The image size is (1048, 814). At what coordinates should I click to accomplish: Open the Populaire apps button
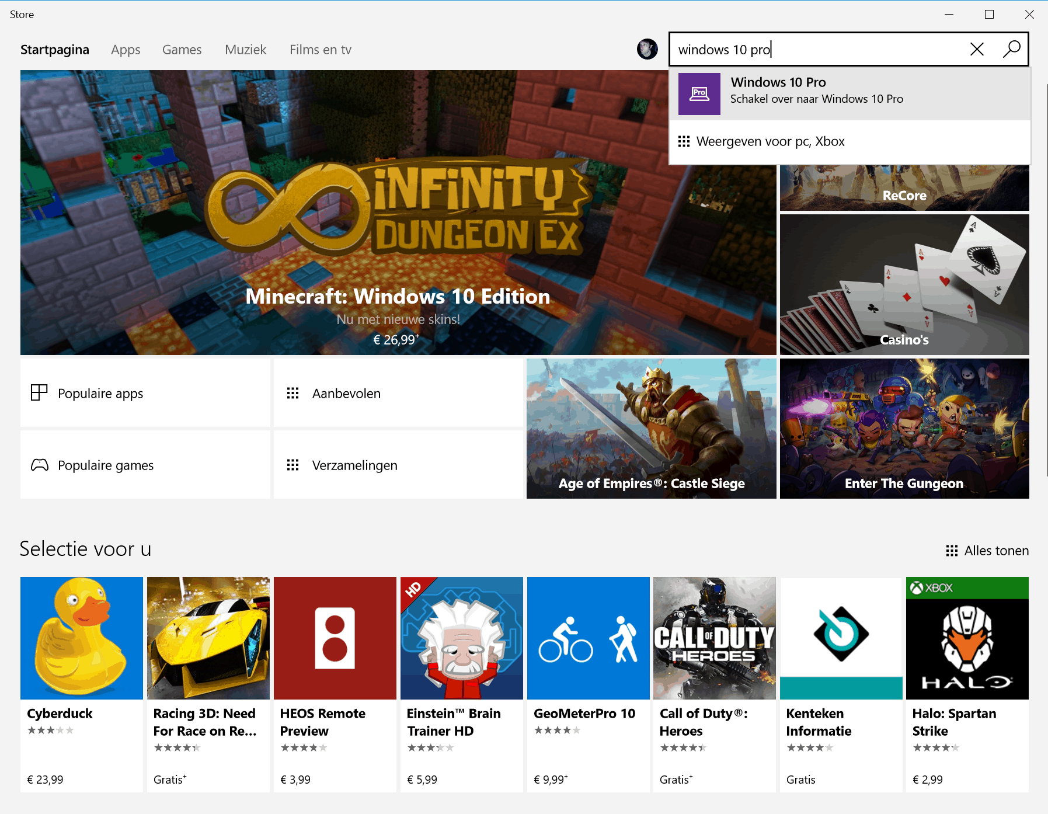145,392
